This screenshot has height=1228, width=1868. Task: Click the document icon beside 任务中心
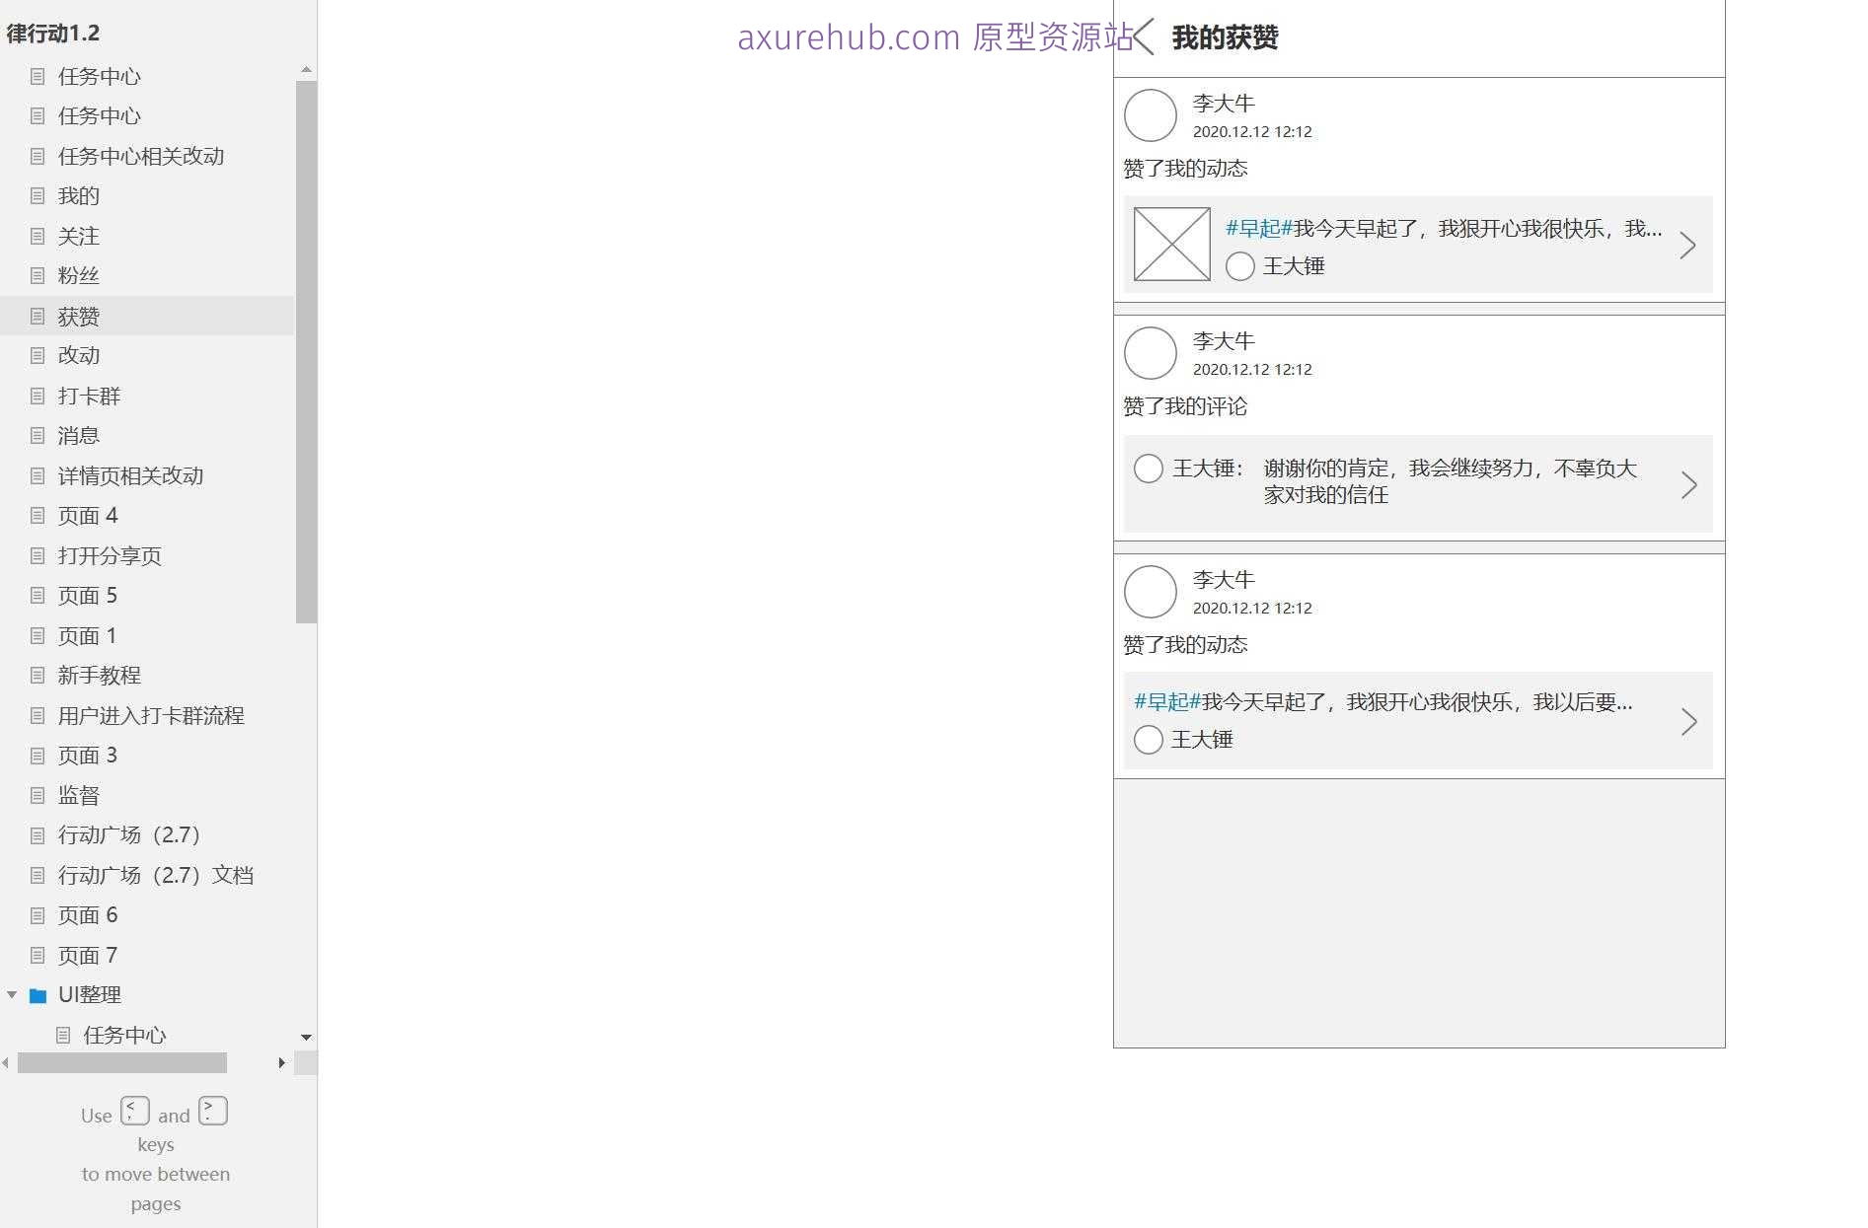[37, 76]
